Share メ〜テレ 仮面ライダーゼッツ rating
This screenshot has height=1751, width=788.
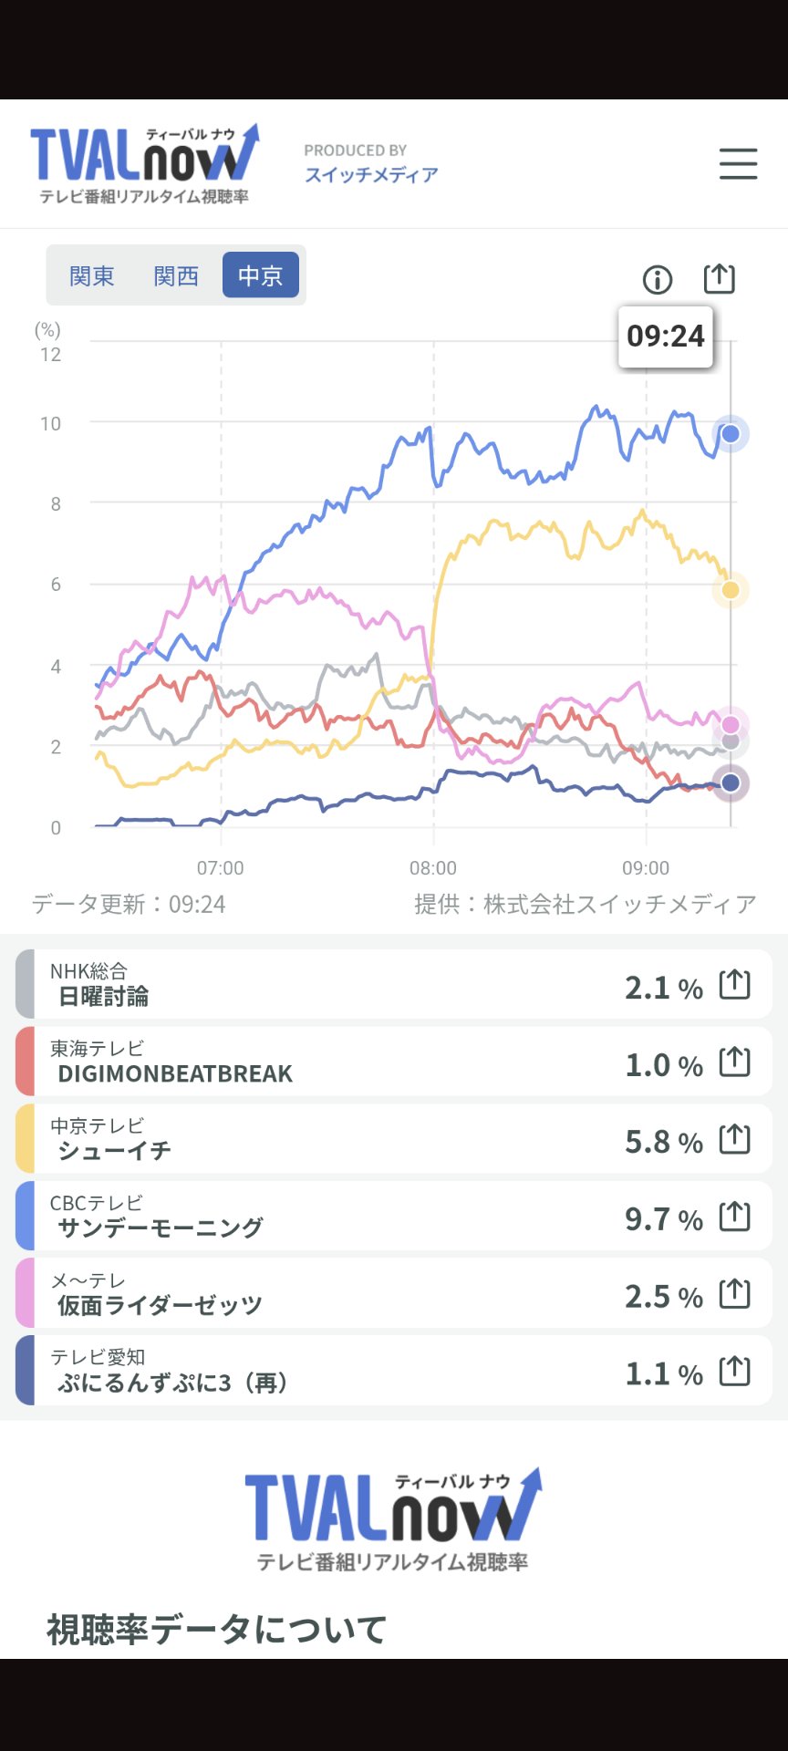coord(735,1294)
